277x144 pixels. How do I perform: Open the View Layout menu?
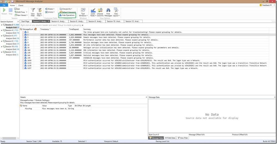click(116, 12)
